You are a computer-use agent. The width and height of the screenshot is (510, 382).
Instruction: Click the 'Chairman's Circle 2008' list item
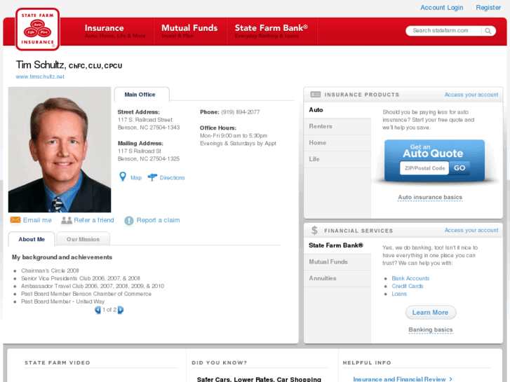pyautogui.click(x=50, y=271)
